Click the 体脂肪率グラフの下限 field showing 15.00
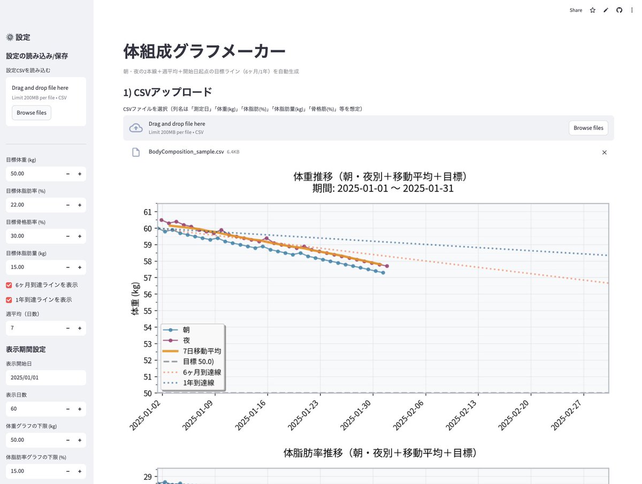The height and width of the screenshot is (484, 642). point(34,471)
